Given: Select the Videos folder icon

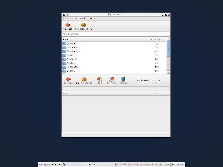Looking at the screenshot, I should point(64,71).
